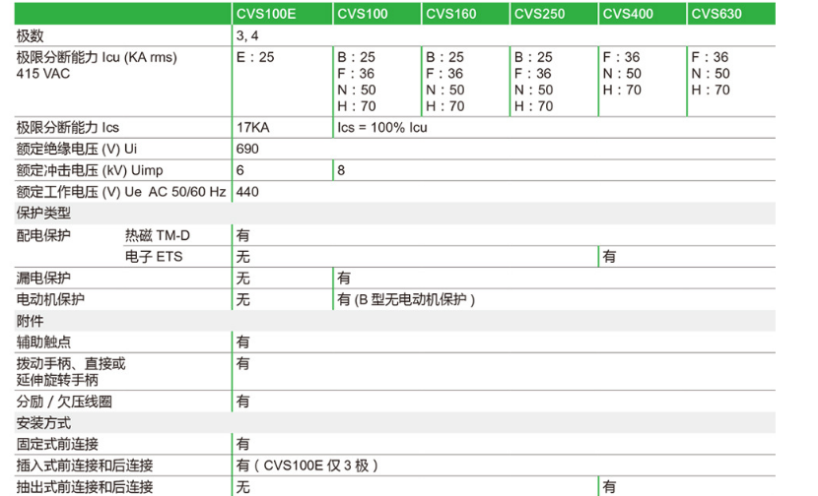
Task: Click the '有 ( CVS100E 仅 3 极 )' text
Action: pyautogui.click(x=307, y=465)
